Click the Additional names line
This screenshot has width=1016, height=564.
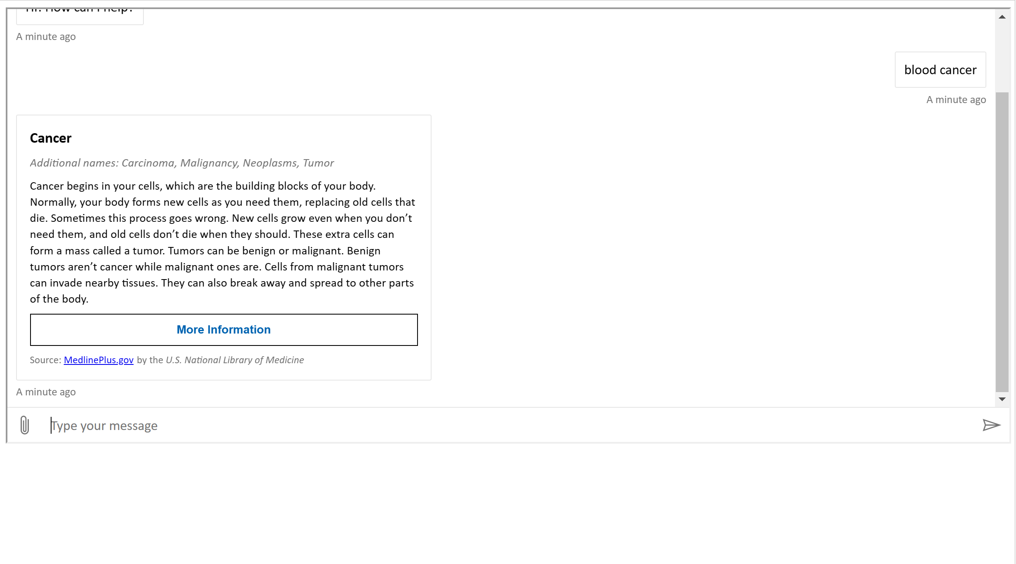pos(182,163)
